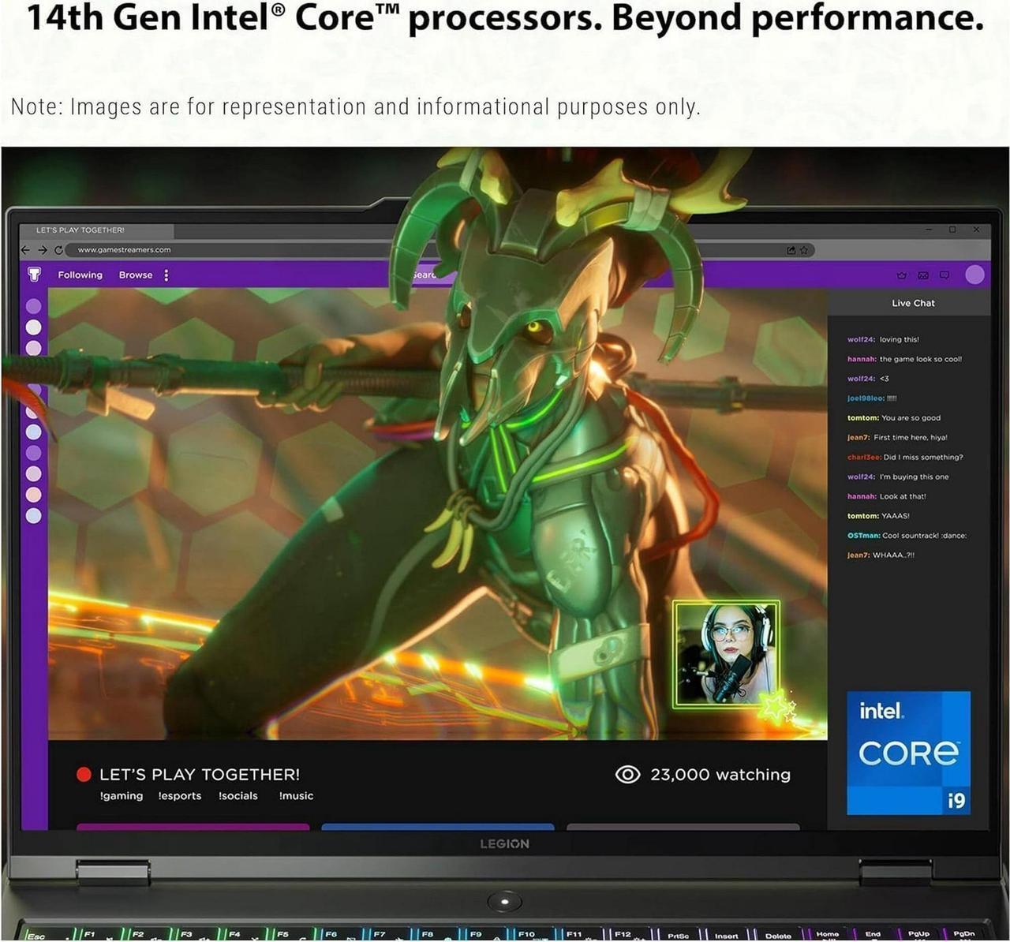This screenshot has width=1010, height=942.
Task: Click the purple bar below the tags
Action: 193,827
